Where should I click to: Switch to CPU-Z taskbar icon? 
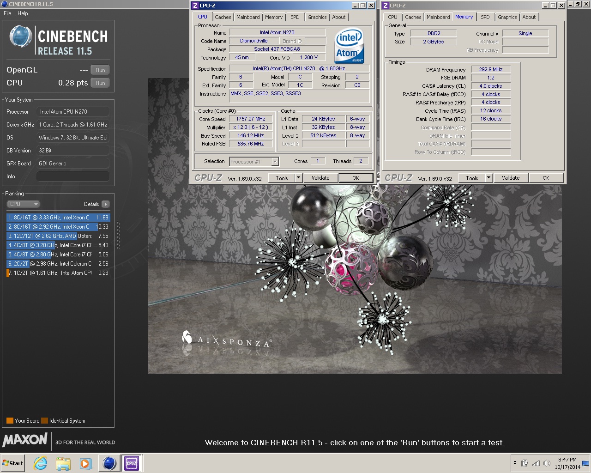coord(132,463)
